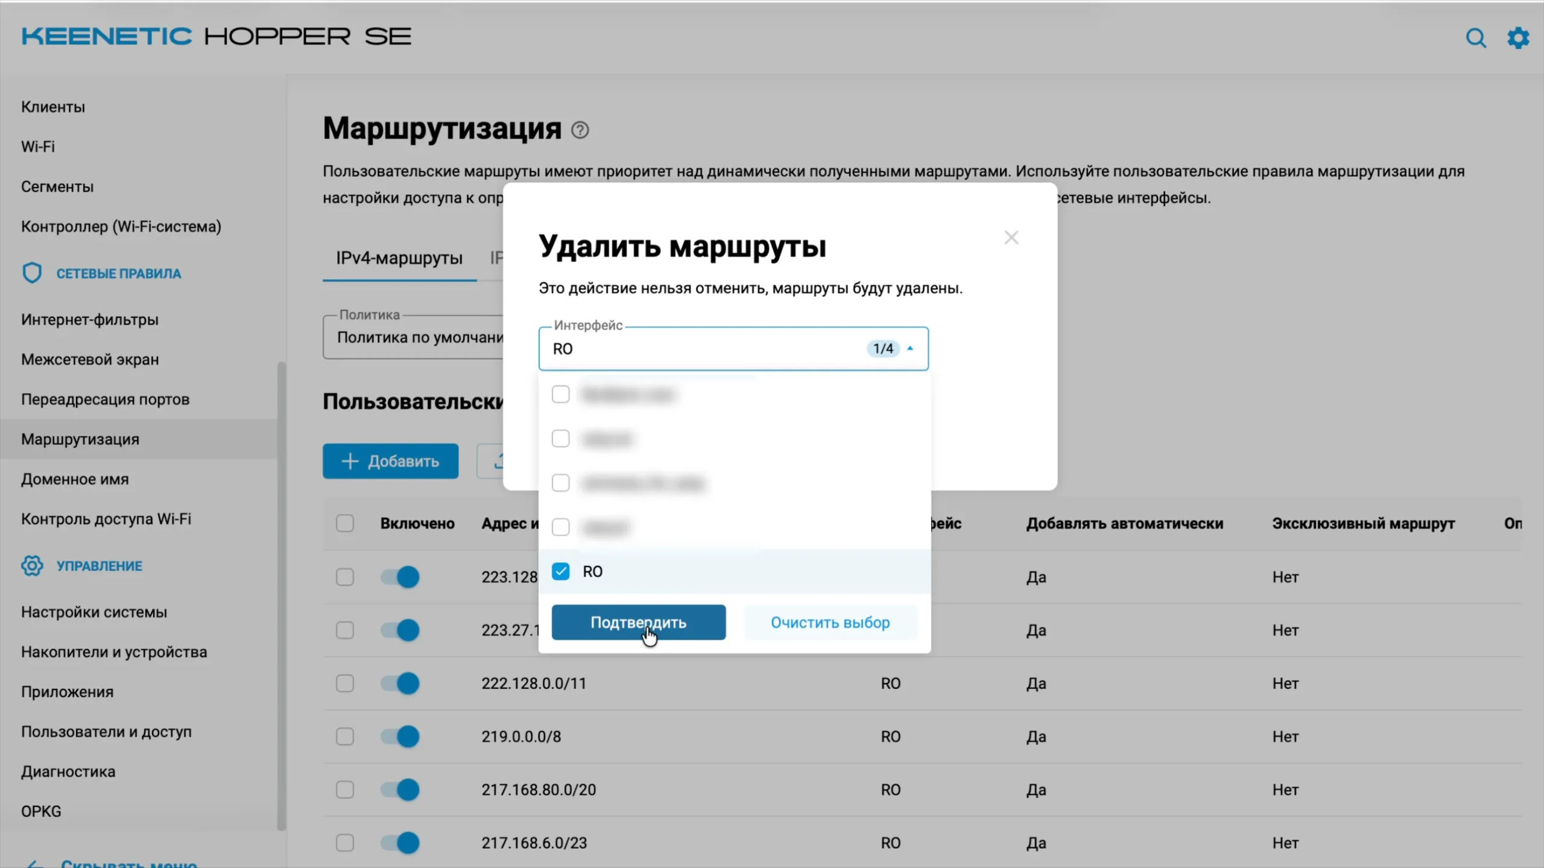
Task: Open OPKG in the sidebar
Action: pos(41,811)
